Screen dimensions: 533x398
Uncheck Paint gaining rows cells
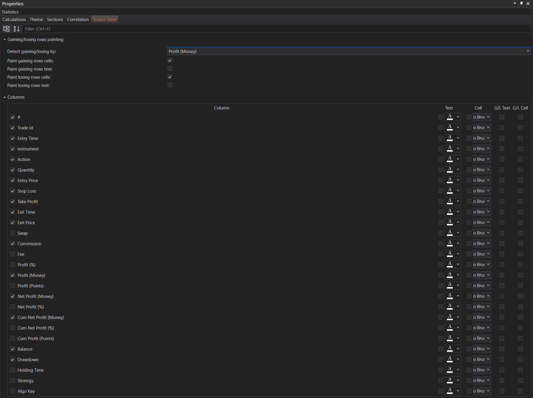[x=170, y=61]
